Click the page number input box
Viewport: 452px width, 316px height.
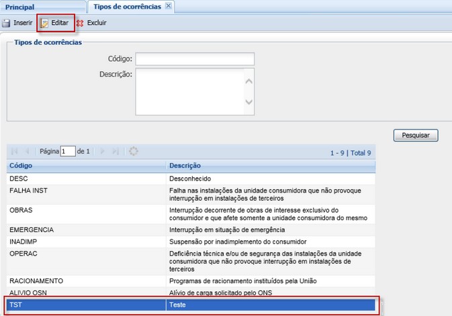[68, 152]
